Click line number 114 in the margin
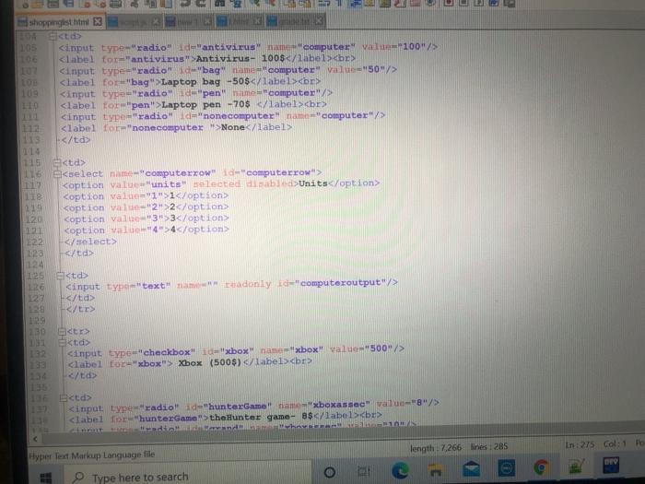645x484 pixels. pyautogui.click(x=31, y=151)
